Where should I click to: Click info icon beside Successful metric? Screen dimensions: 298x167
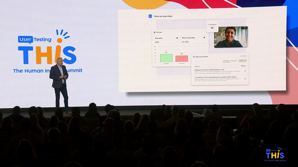tap(177, 38)
